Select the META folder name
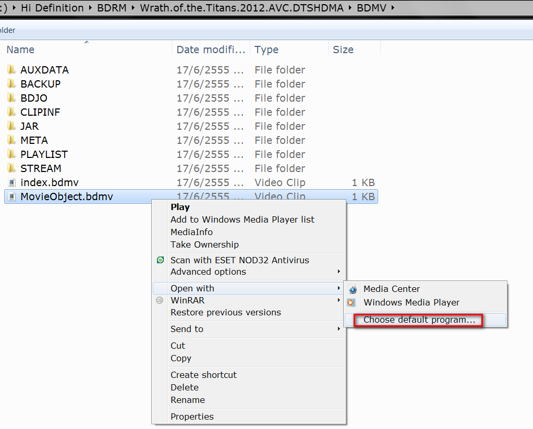The height and width of the screenshot is (429, 533). [34, 140]
